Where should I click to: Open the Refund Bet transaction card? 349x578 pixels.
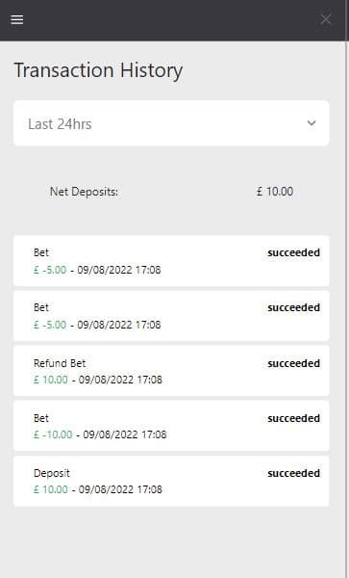(171, 371)
